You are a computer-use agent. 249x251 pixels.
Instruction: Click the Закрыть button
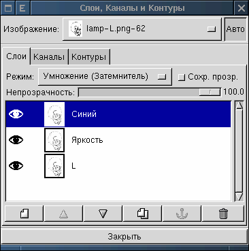(124, 237)
